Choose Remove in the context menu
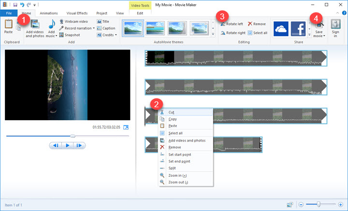 pyautogui.click(x=186, y=147)
